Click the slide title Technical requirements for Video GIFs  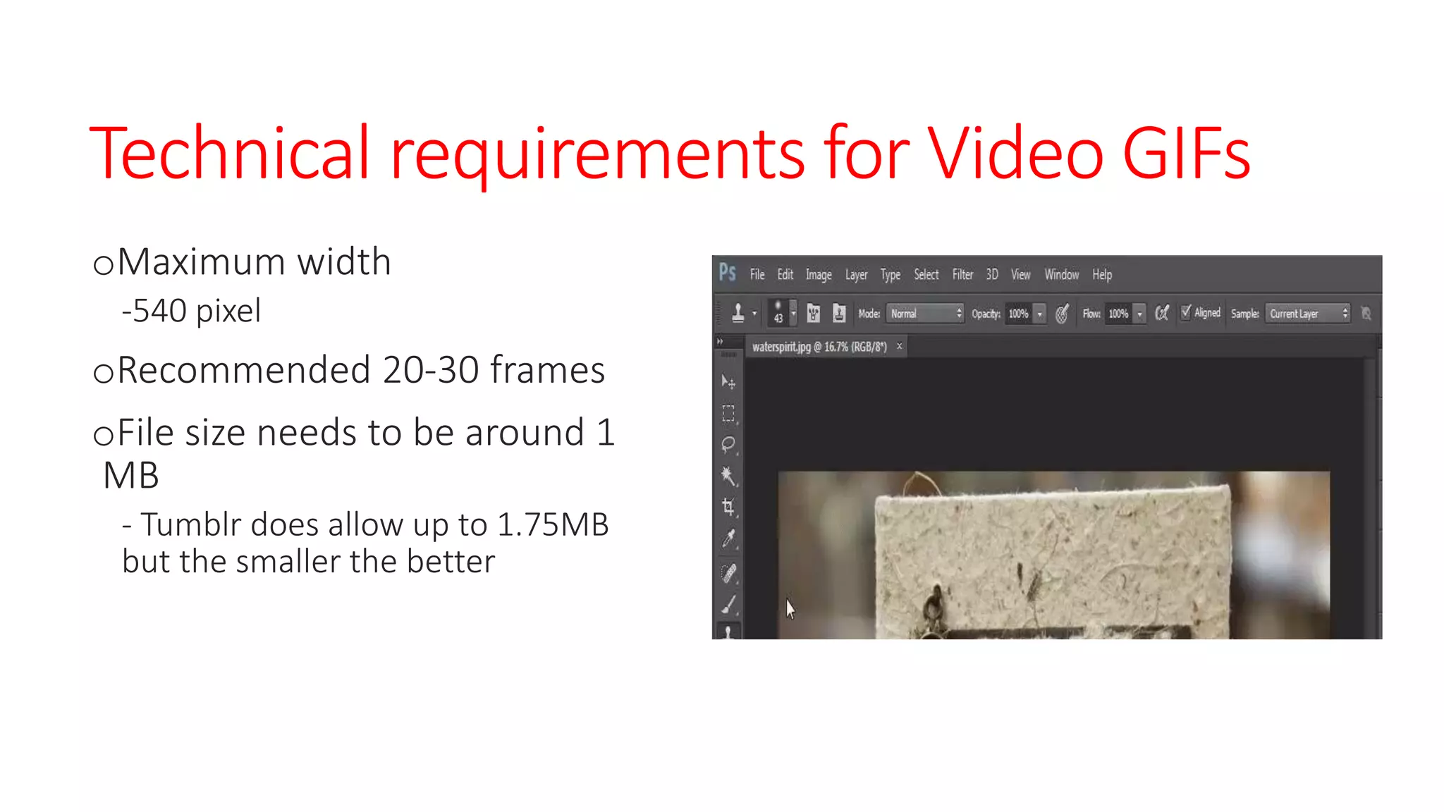pos(670,153)
